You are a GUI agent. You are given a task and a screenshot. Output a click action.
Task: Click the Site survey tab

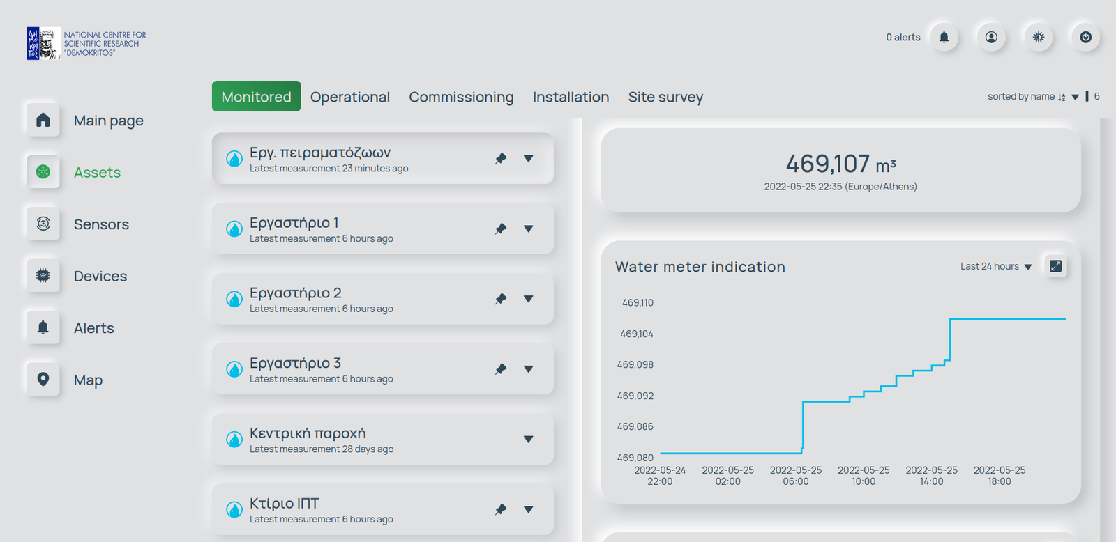click(665, 97)
